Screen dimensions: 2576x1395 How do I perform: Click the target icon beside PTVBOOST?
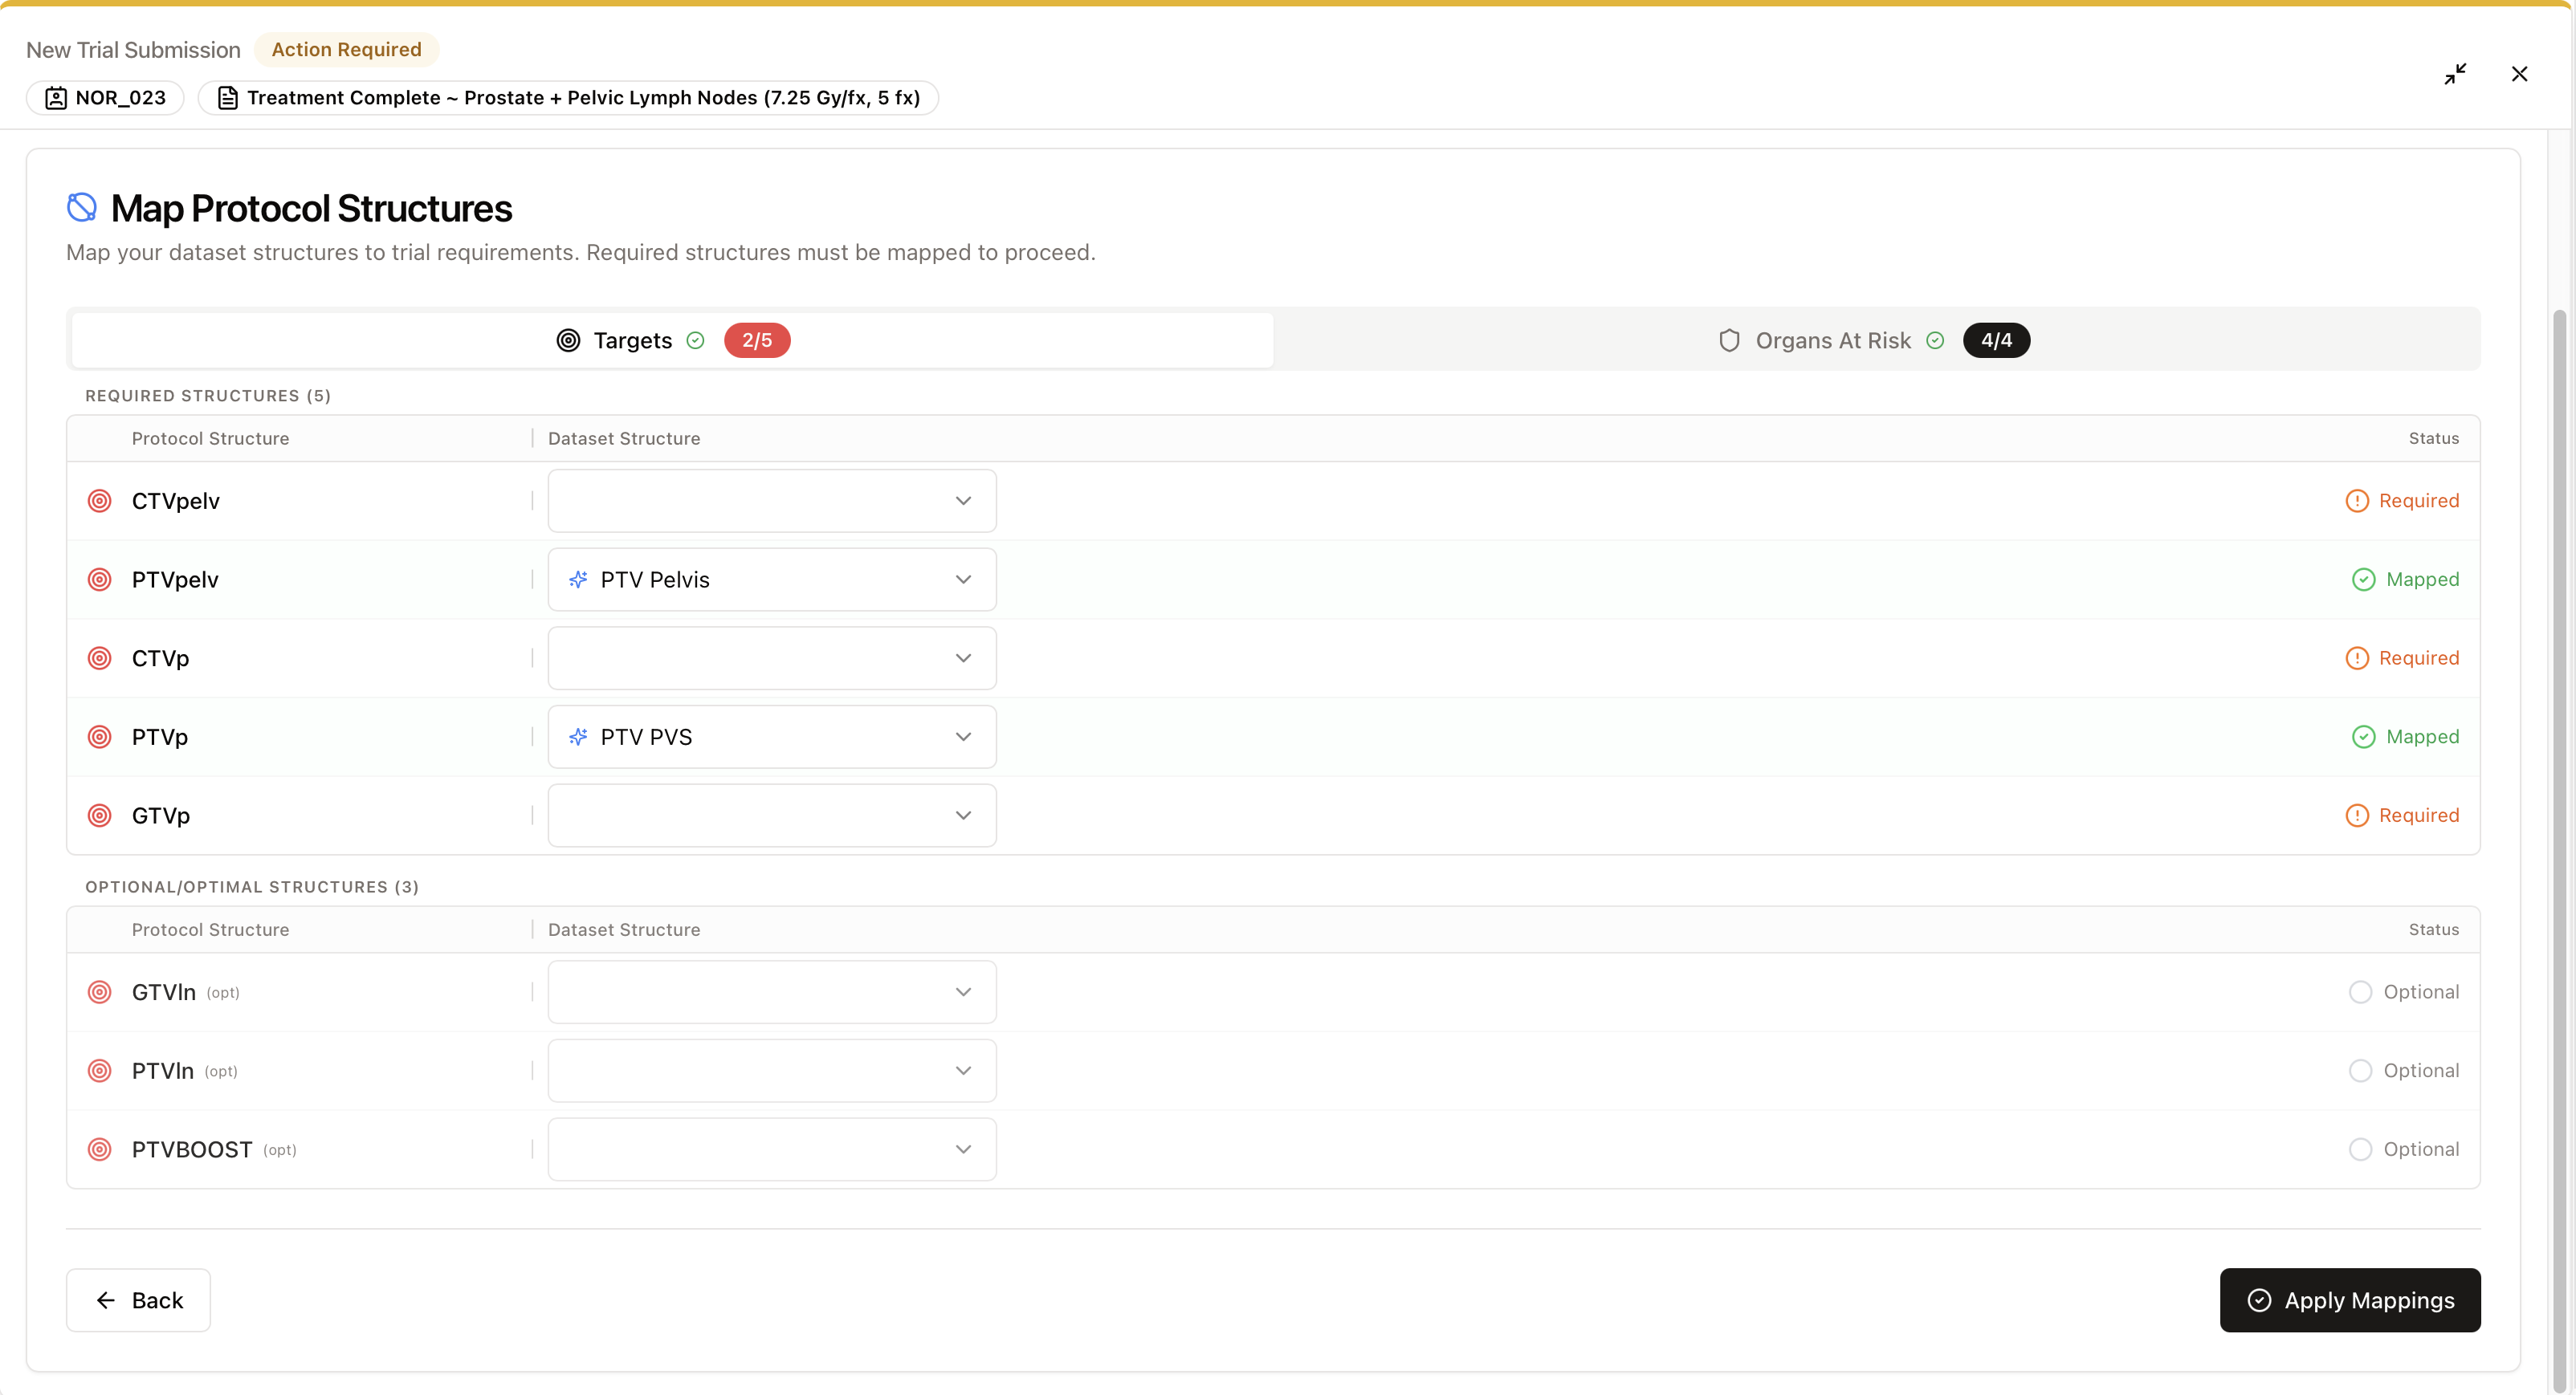tap(100, 1149)
